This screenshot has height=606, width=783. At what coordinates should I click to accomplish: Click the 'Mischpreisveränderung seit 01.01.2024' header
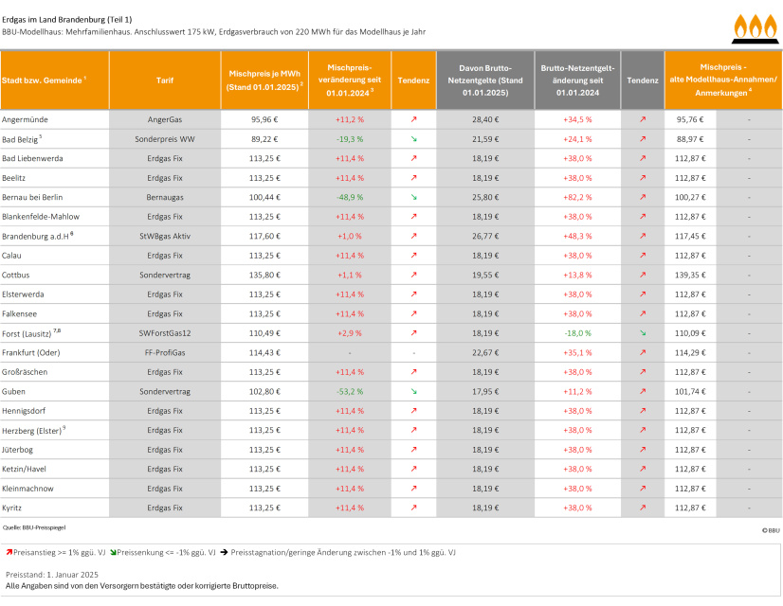(x=350, y=80)
